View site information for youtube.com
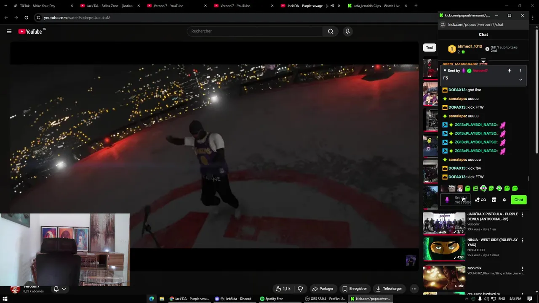539x303 pixels. tap(38, 18)
